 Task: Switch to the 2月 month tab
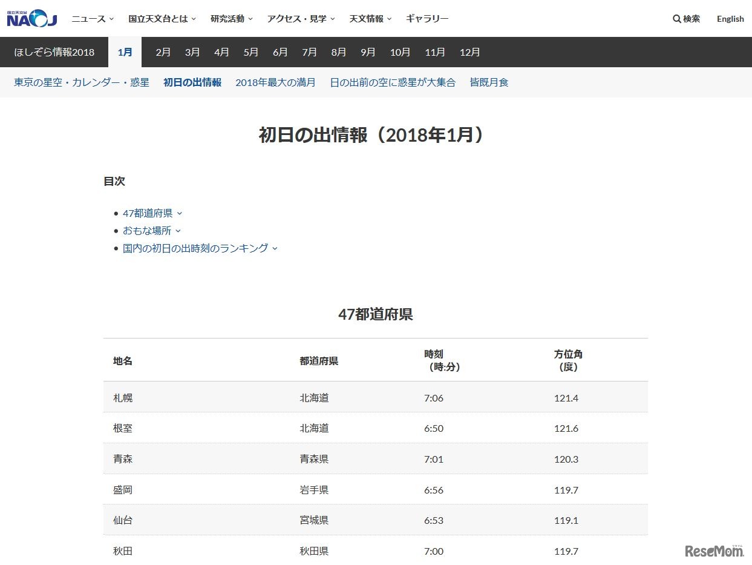point(163,52)
